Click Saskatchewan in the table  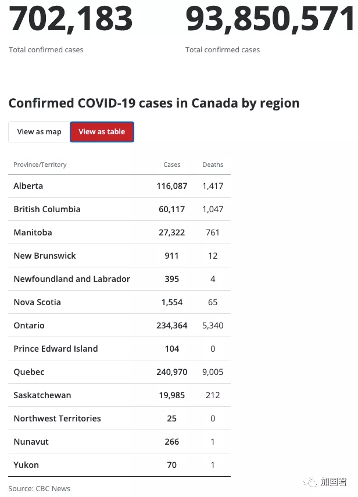pos(42,395)
